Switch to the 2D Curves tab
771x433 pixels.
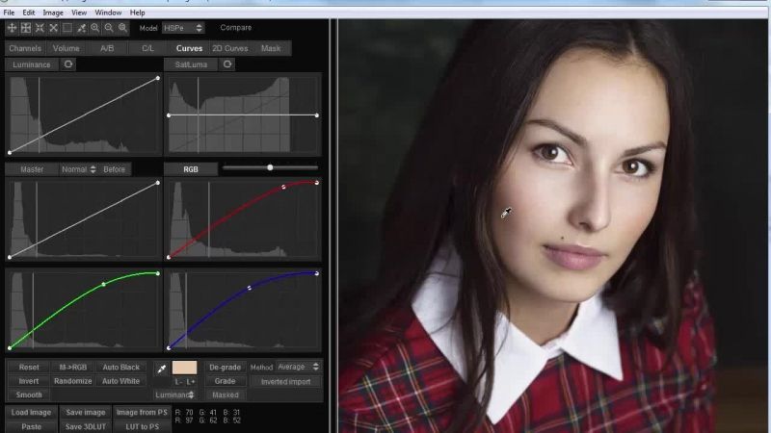pyautogui.click(x=229, y=48)
